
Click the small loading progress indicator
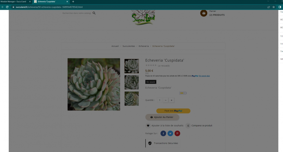coord(183,93)
